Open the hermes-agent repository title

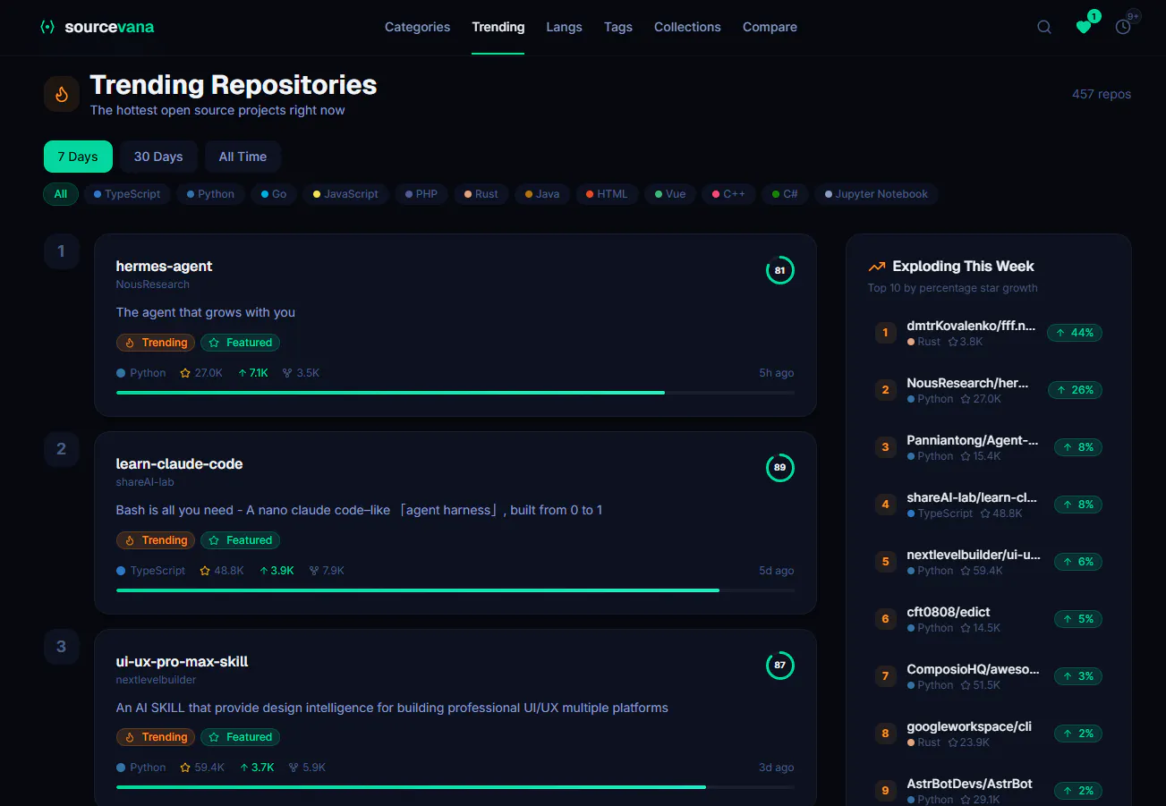click(165, 266)
